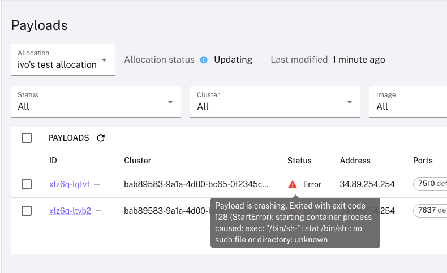The width and height of the screenshot is (447, 273).
Task: Expand the Status filter dropdown
Action: [x=96, y=102]
